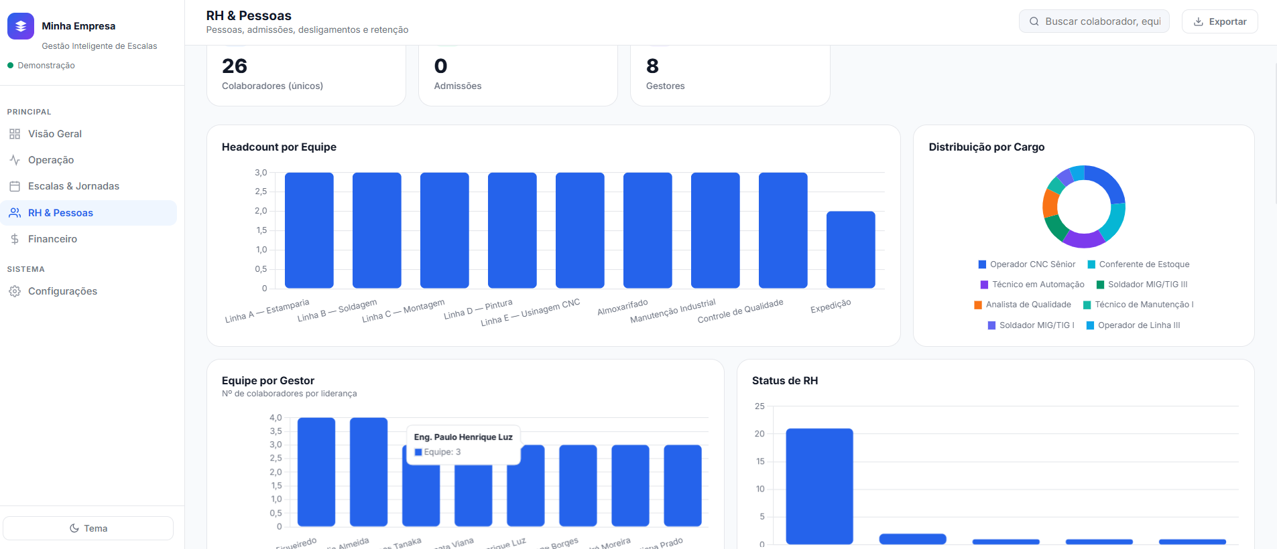This screenshot has width=1277, height=549.
Task: Click the Financeiro dollar icon
Action: pyautogui.click(x=15, y=239)
